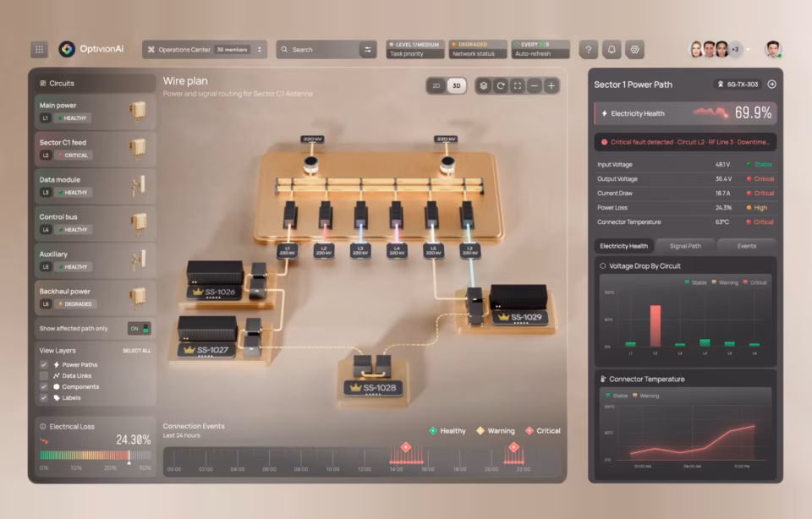Toggle Show affected path only switch

click(x=139, y=329)
